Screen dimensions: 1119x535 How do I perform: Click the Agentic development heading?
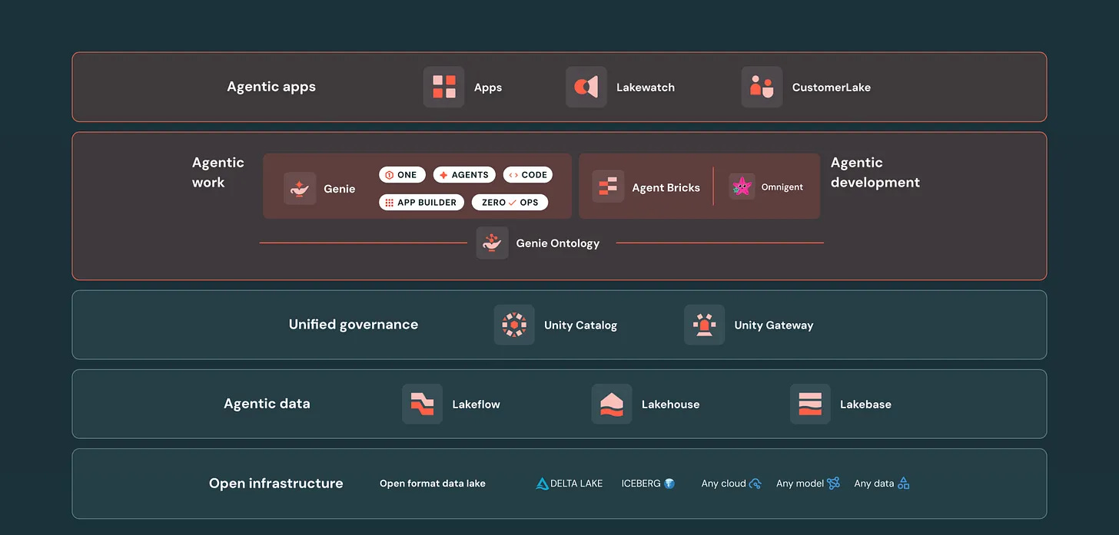click(x=875, y=173)
